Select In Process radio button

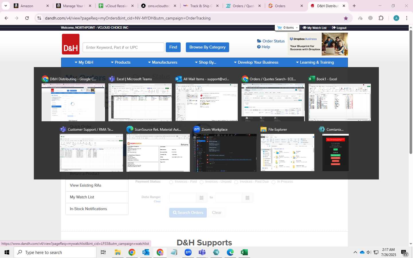[274, 182]
